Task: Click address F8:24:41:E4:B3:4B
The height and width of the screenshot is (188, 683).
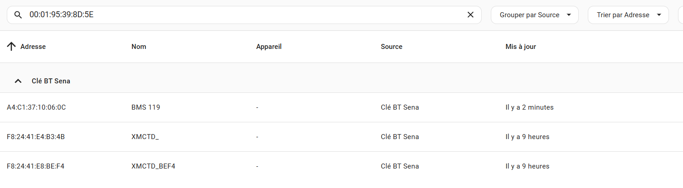Action: click(36, 137)
